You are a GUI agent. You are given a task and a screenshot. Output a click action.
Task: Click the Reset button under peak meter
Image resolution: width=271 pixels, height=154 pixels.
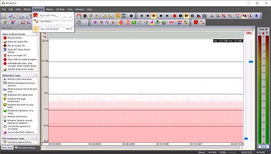click(x=264, y=147)
